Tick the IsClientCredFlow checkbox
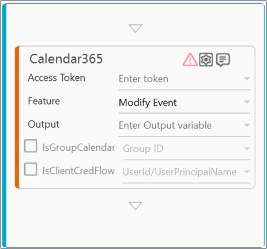The width and height of the screenshot is (267, 249). 31,169
